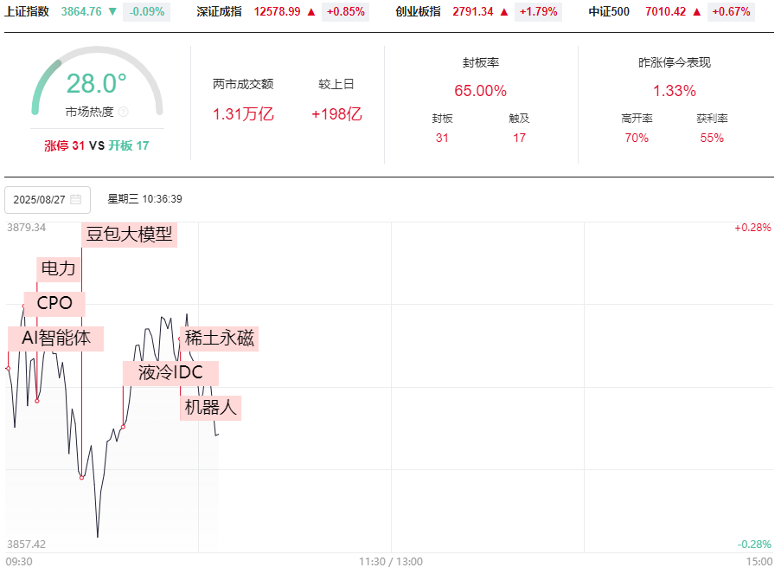The height and width of the screenshot is (574, 781).
Task: Open the AI智能体 sector tag
Action: (x=56, y=339)
